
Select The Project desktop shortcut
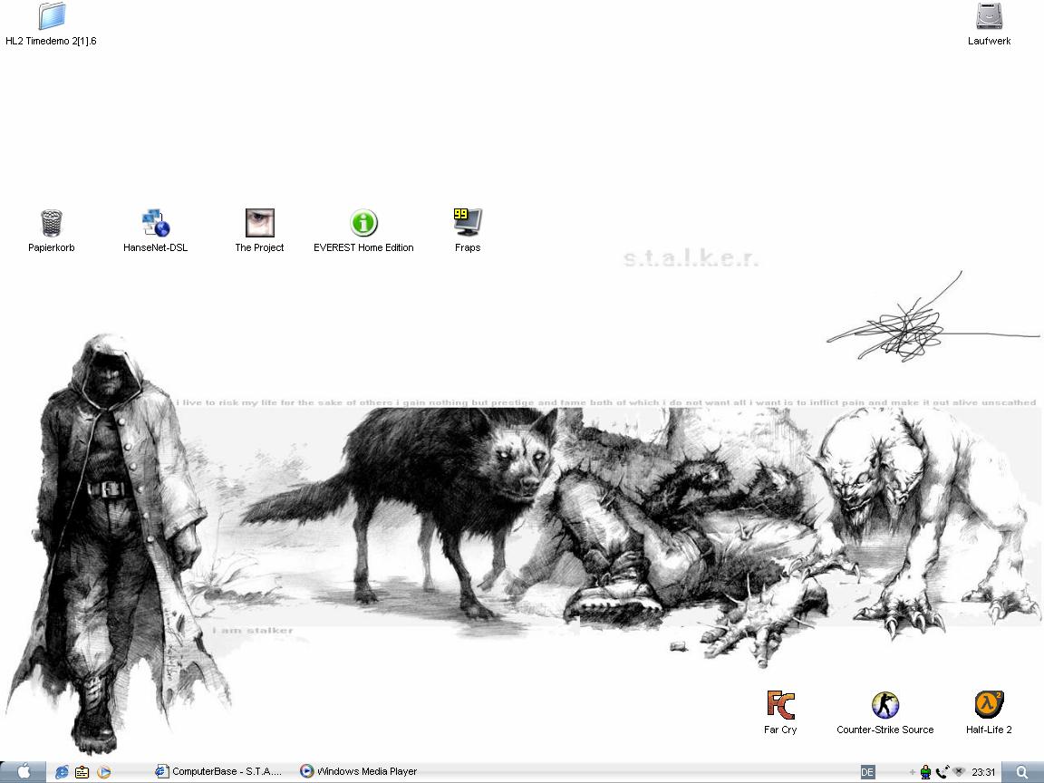point(259,230)
